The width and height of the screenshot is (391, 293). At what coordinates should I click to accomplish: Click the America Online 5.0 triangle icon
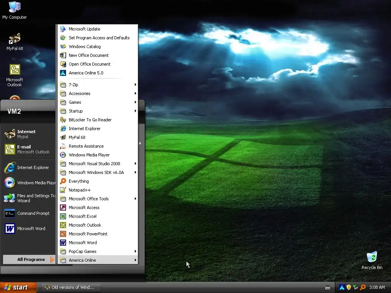click(x=63, y=73)
